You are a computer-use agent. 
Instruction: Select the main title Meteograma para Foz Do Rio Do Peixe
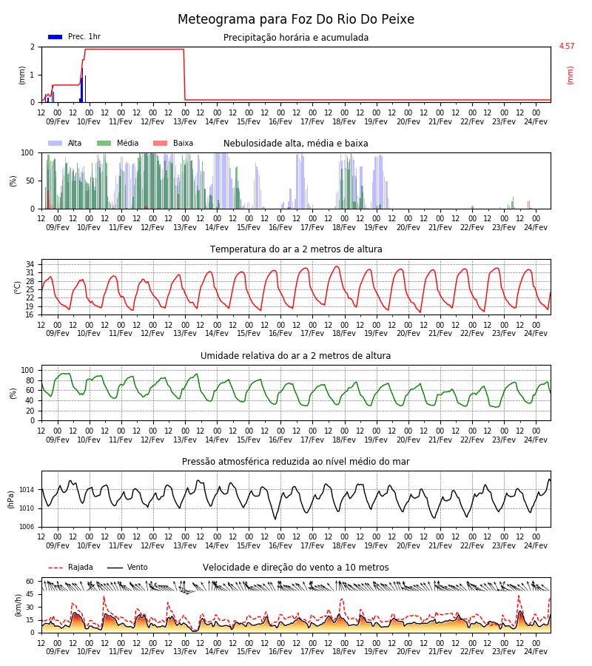296,19
